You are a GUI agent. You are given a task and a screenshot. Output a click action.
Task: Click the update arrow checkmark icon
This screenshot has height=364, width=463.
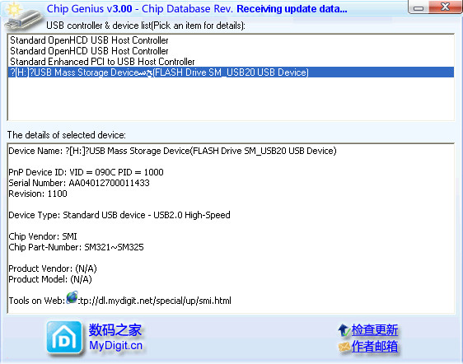tap(344, 330)
